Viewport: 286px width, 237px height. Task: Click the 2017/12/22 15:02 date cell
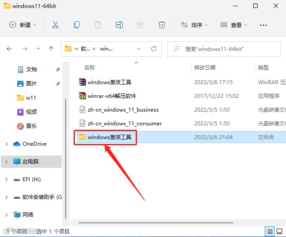click(216, 96)
